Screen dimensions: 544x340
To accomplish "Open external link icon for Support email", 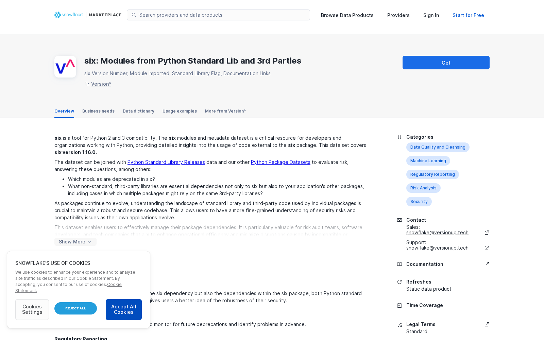I will [x=487, y=248].
